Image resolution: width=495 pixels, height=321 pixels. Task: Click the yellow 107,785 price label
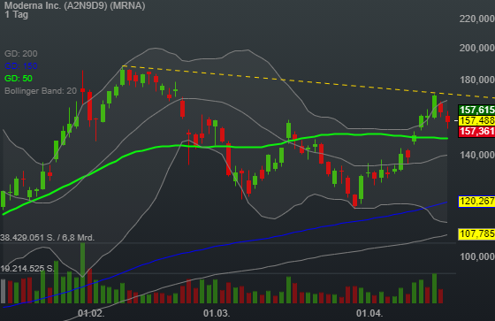[476, 233]
